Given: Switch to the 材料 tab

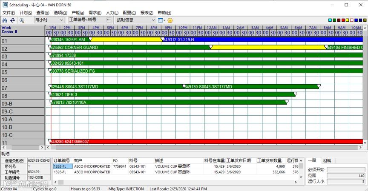Looking at the screenshot, I should (327, 160).
